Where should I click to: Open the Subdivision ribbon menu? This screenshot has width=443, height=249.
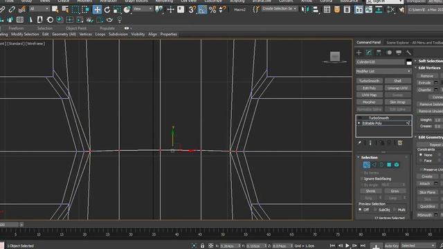point(118,35)
